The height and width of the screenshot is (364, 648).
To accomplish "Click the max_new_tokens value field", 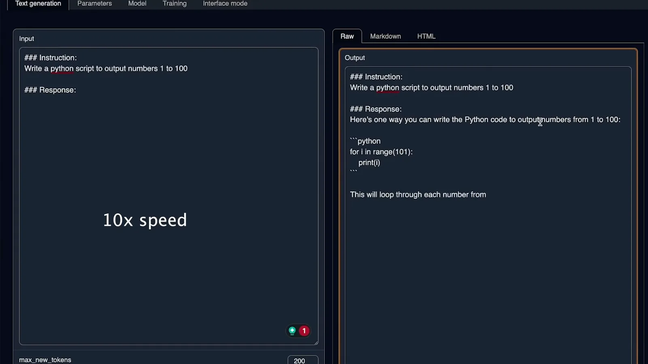I will click(303, 360).
